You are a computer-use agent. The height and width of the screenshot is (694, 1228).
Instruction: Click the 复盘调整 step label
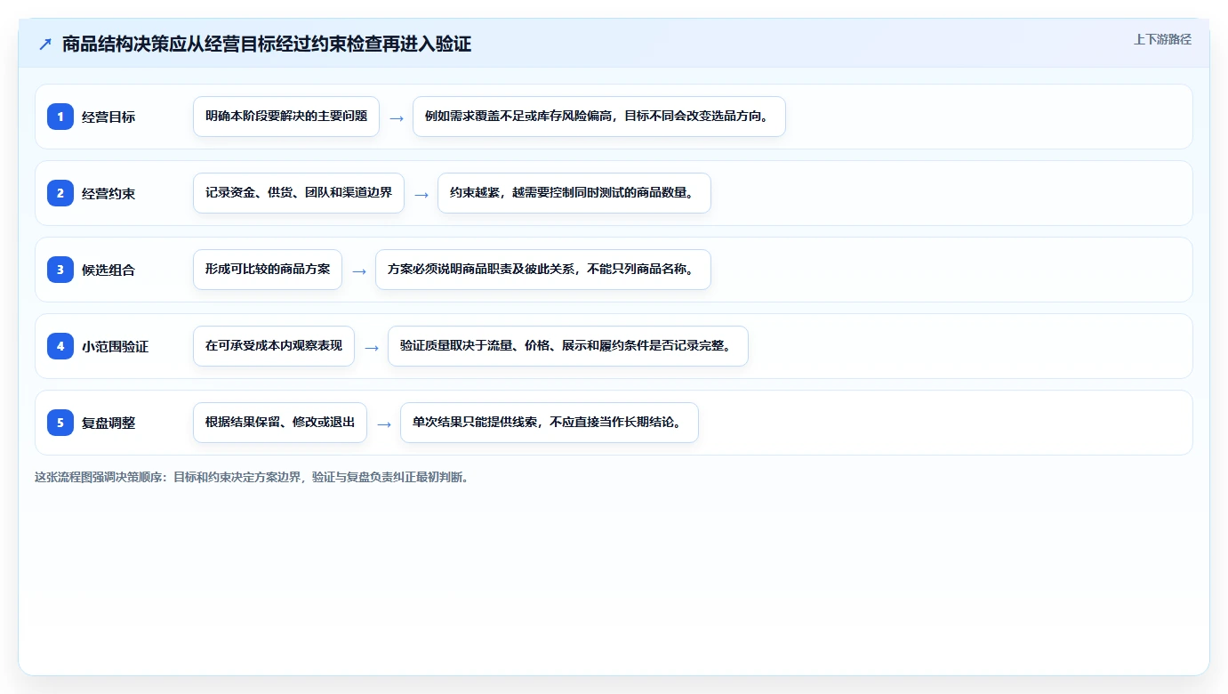point(108,423)
